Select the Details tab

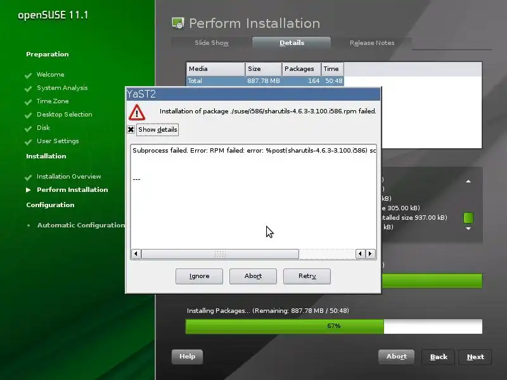tap(292, 42)
